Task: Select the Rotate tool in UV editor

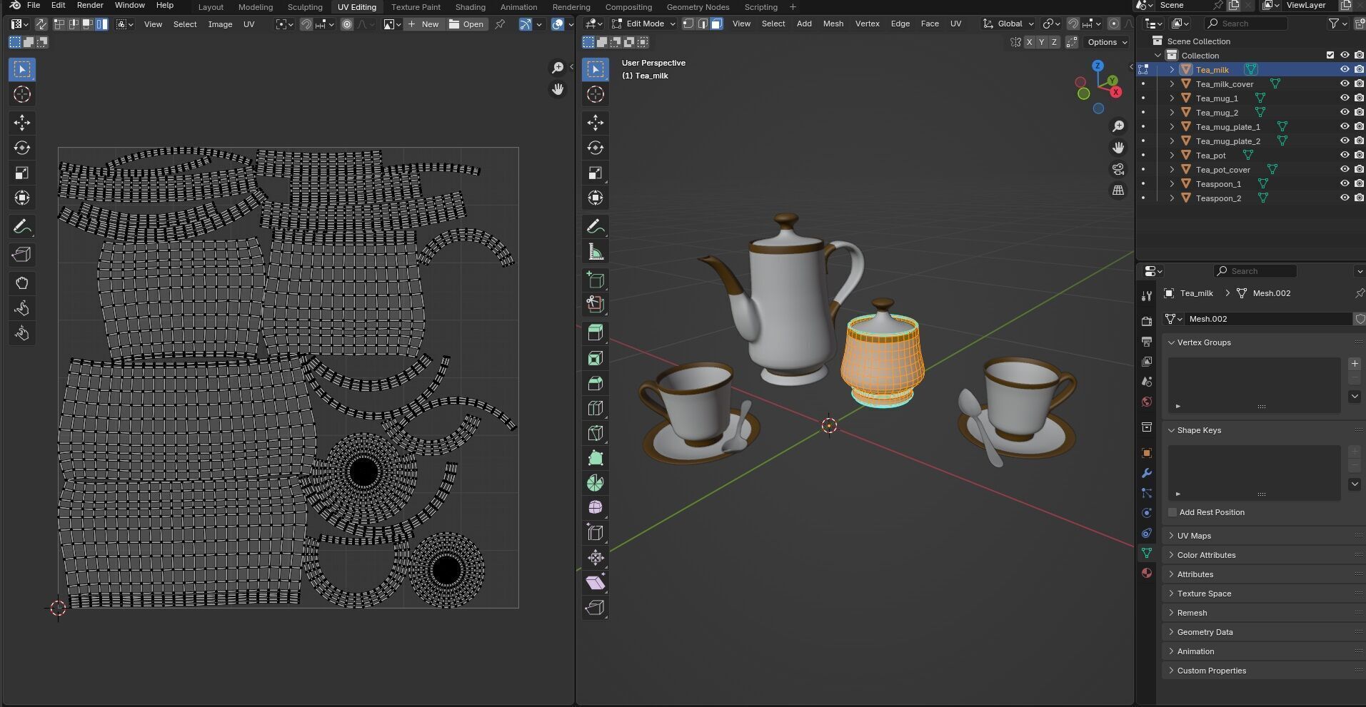Action: click(22, 148)
